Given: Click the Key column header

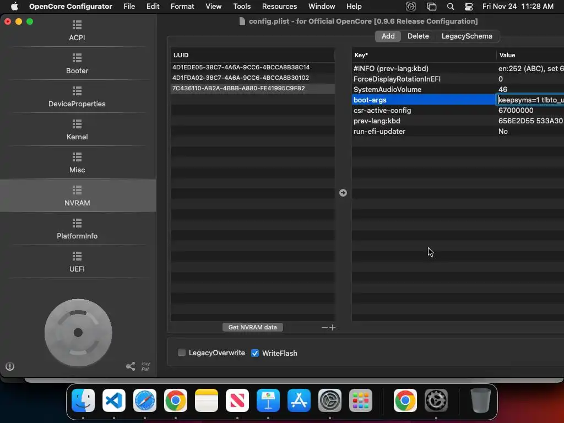Looking at the screenshot, I should pos(424,55).
